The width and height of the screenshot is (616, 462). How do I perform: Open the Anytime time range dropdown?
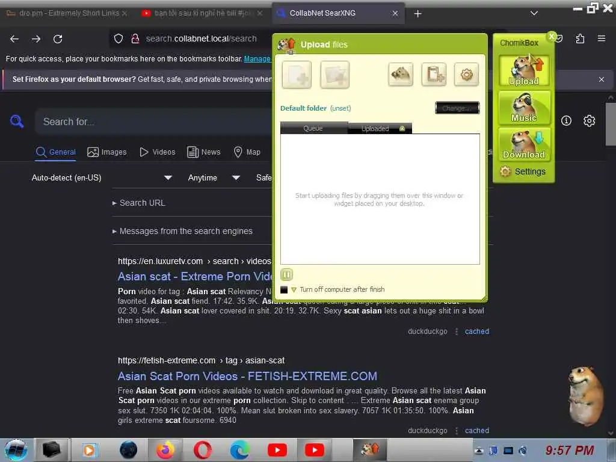(x=214, y=178)
